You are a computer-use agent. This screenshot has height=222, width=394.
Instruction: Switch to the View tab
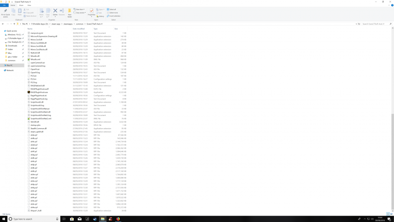[29, 5]
